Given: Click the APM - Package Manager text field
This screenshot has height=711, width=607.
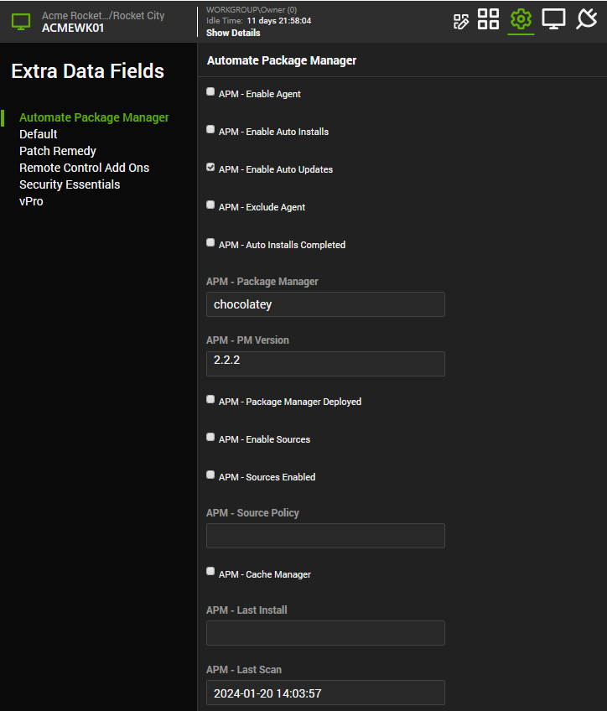Looking at the screenshot, I should 325,304.
